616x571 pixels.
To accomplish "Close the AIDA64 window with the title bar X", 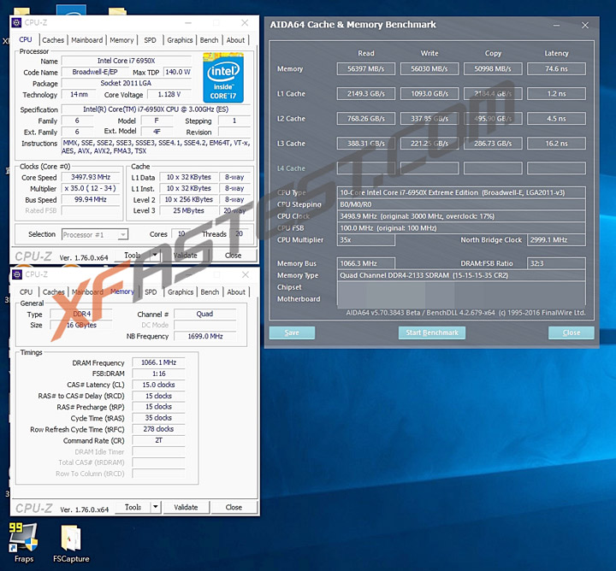I will 585,25.
